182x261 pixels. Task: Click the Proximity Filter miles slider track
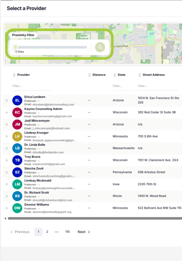(x=51, y=47)
